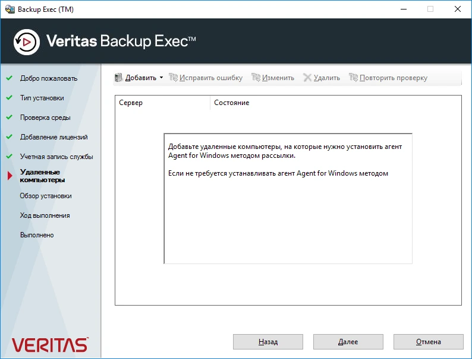Screen dimensions: 472x359
Task: Click the title bar application icon
Action: coord(10,9)
